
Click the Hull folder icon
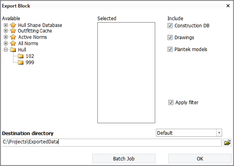tap(13, 50)
